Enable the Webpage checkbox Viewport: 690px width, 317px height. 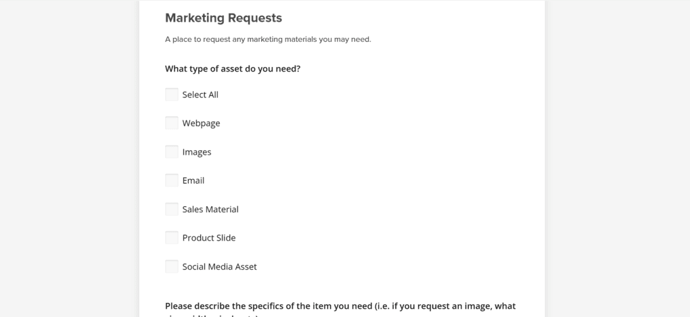coord(172,123)
